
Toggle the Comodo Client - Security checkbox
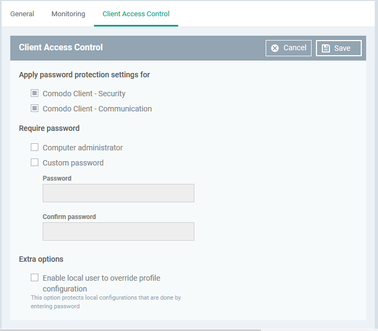click(35, 93)
